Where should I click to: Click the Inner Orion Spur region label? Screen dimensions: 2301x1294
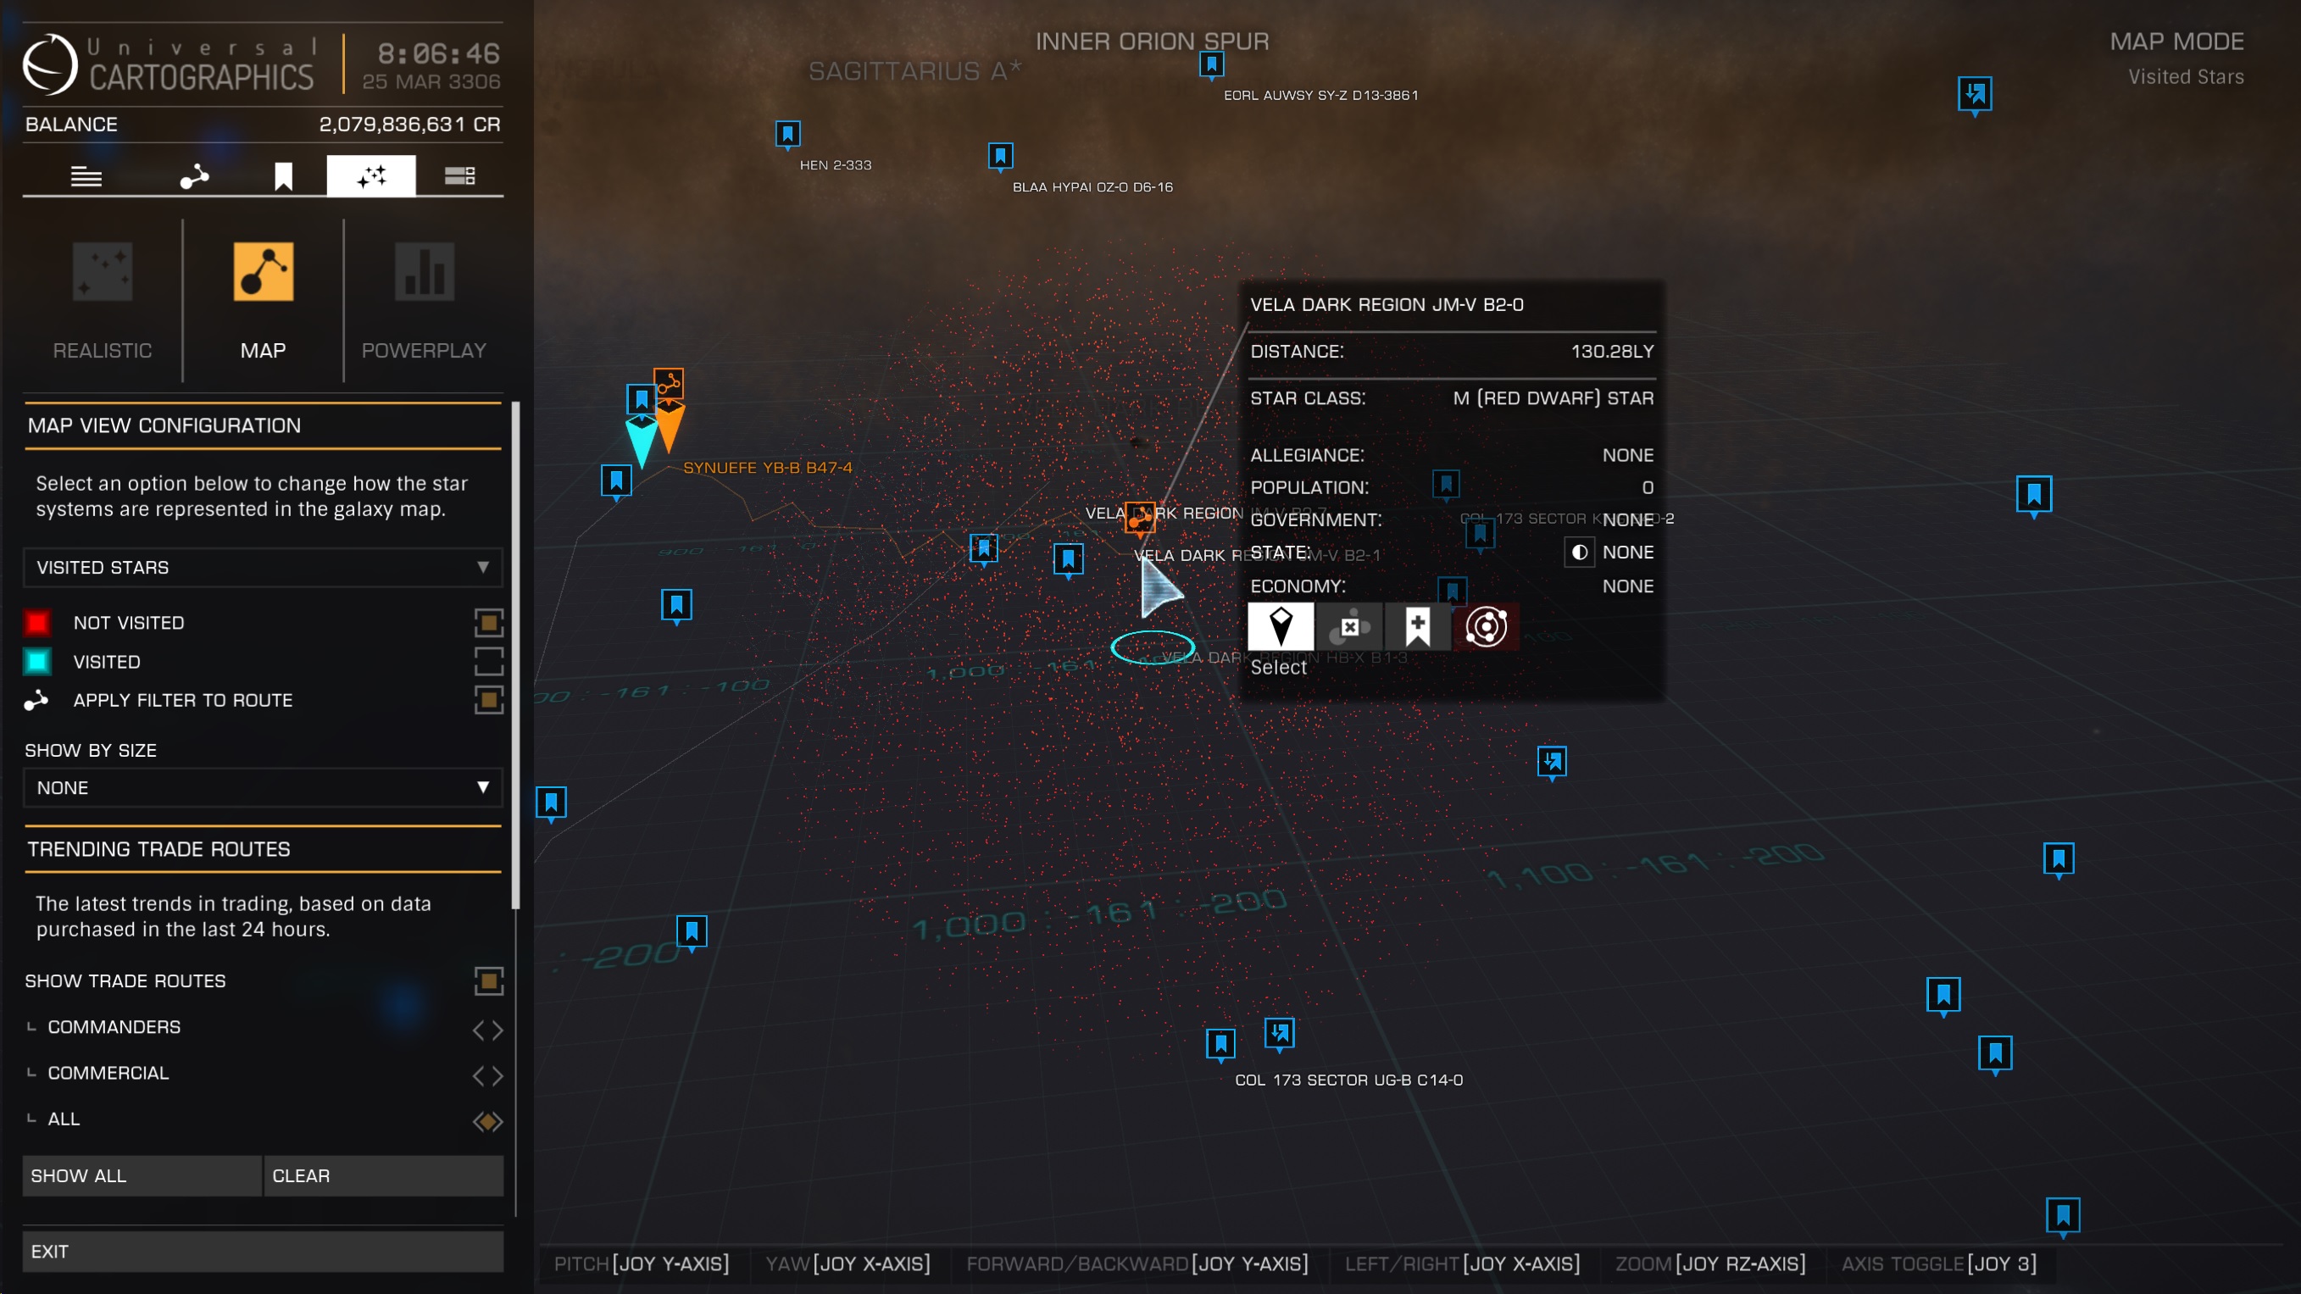(1153, 41)
